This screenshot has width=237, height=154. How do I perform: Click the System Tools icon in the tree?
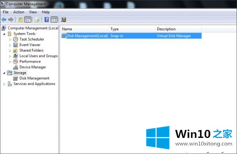9,34
